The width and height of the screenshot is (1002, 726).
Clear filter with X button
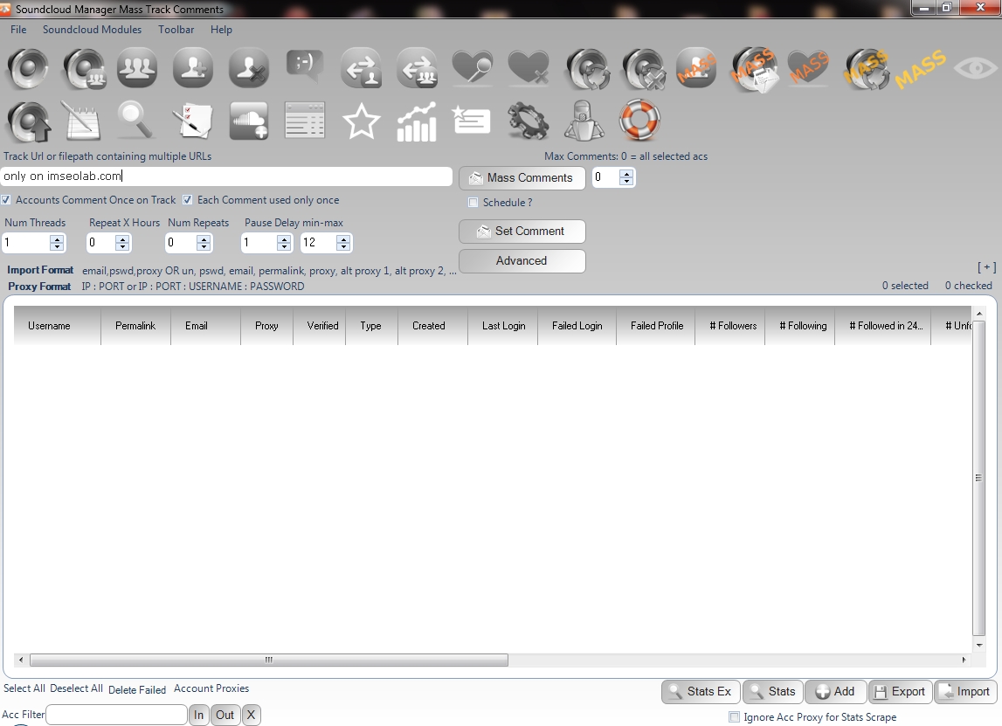(x=251, y=716)
